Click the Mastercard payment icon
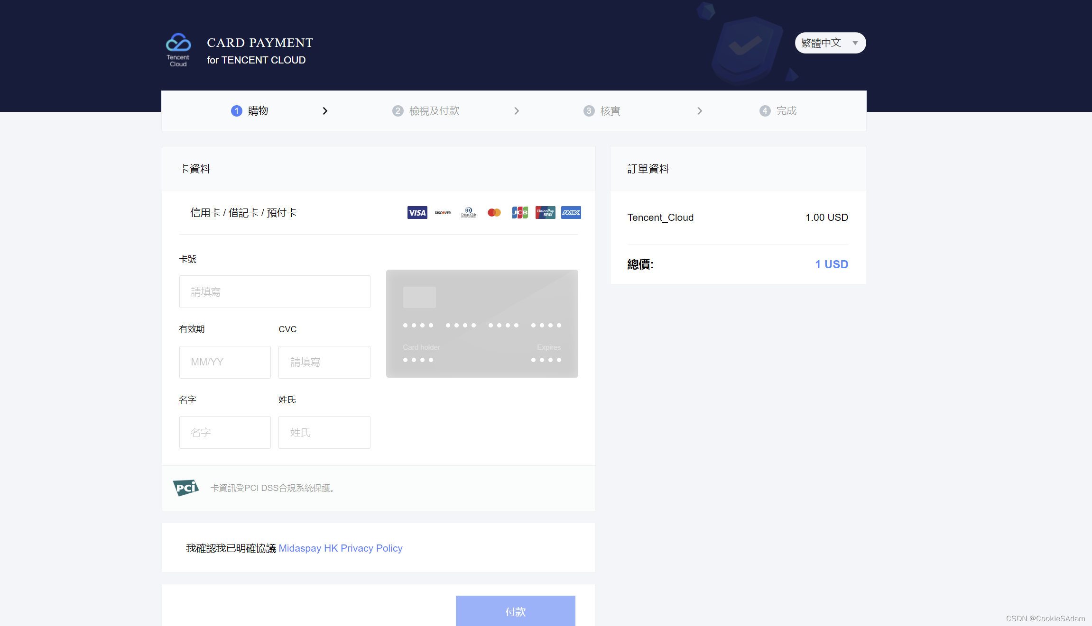Image resolution: width=1092 pixels, height=626 pixels. (494, 213)
